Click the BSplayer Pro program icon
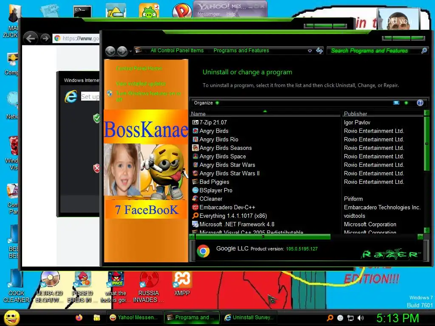The width and height of the screenshot is (435, 326). coord(195,191)
